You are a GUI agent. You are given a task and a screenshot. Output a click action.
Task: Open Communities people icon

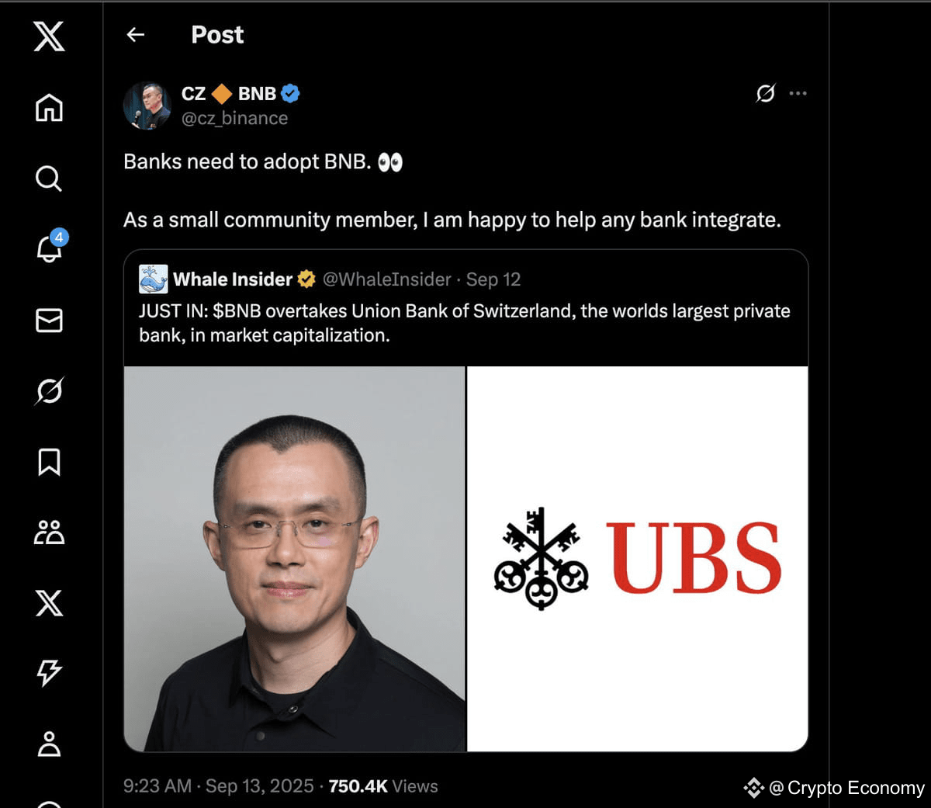click(49, 532)
